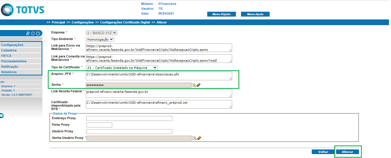Click the Usuário Proxy input field

129,132
